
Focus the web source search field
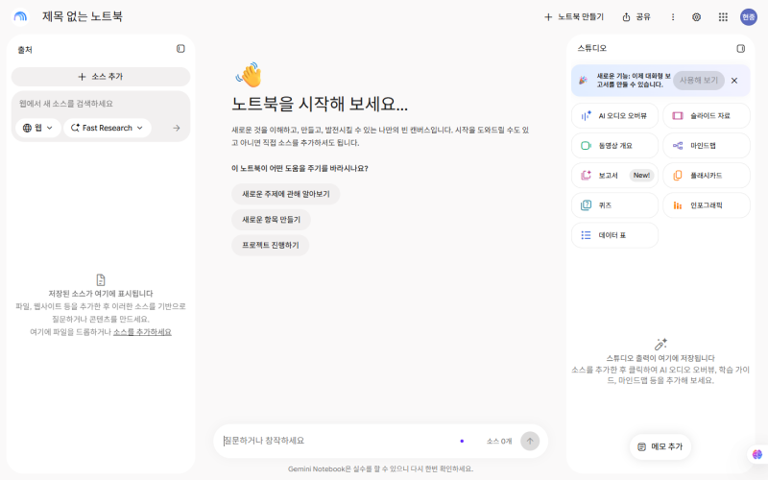click(x=101, y=104)
